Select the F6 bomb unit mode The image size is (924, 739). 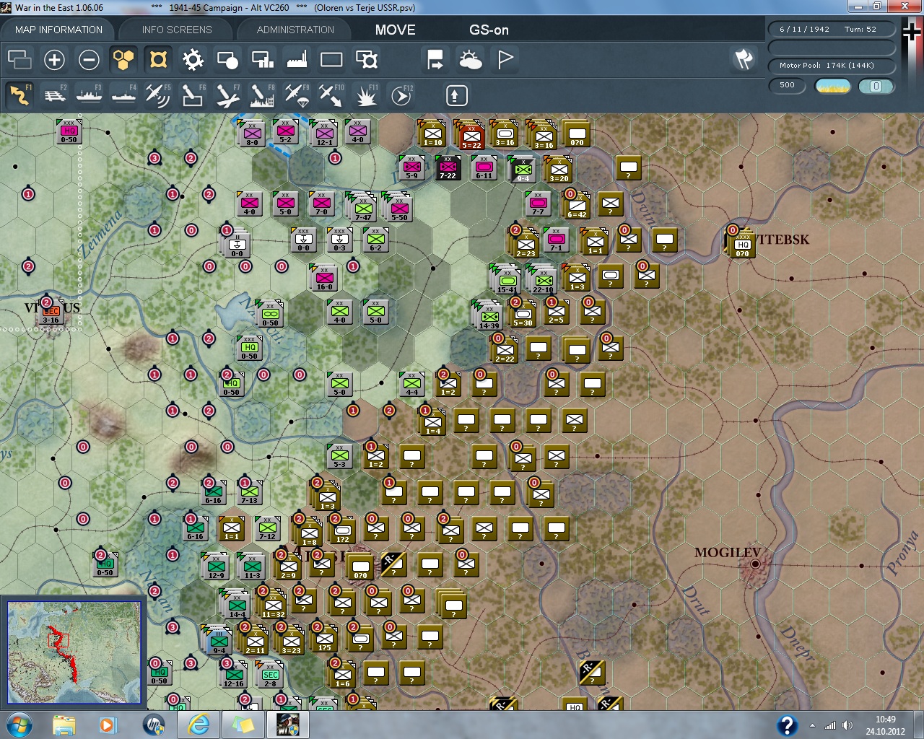[x=193, y=95]
